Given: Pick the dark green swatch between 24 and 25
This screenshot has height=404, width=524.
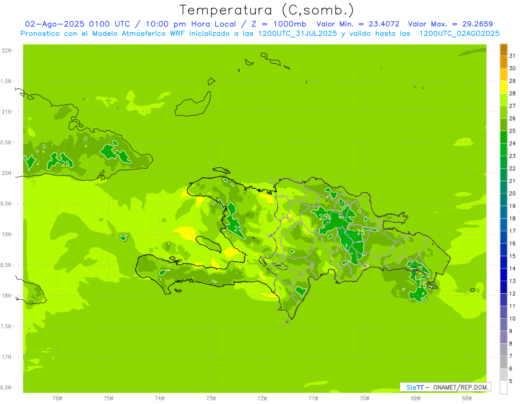Looking at the screenshot, I should point(503,137).
